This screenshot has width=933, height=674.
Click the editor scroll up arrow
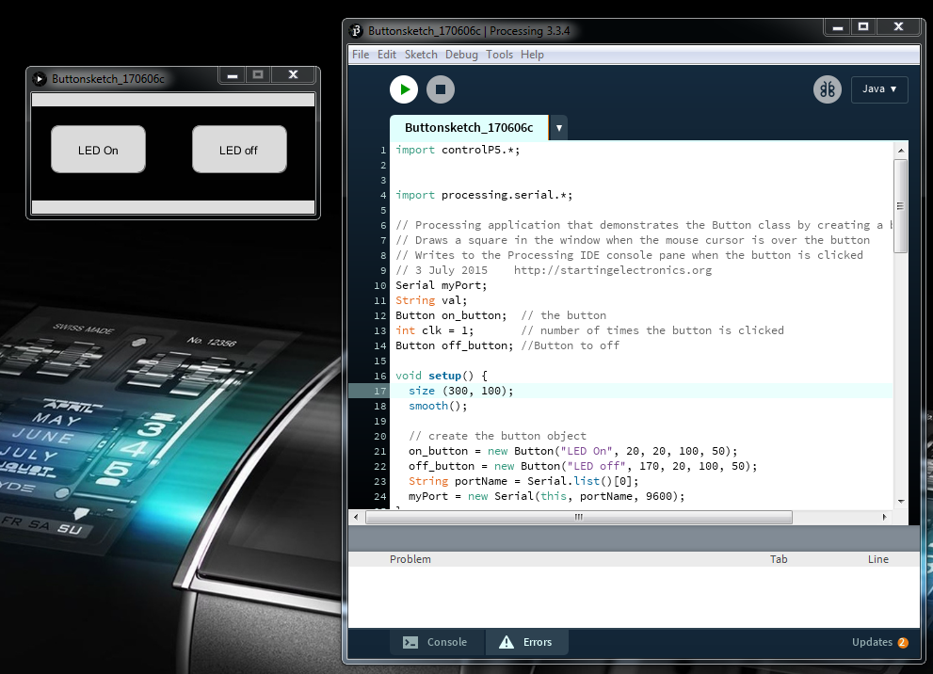[x=901, y=151]
